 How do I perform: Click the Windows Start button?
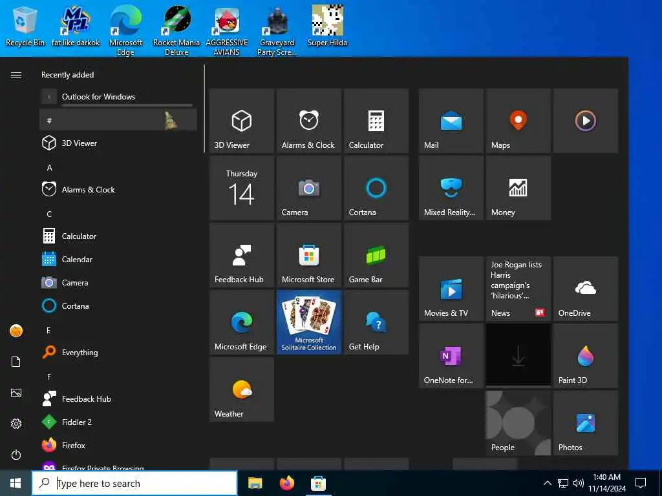16,483
